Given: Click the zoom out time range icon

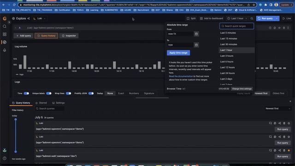Looking at the screenshot, I should [252, 18].
